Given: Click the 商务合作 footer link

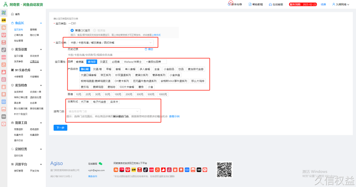Looking at the screenshot, I should [92, 176].
